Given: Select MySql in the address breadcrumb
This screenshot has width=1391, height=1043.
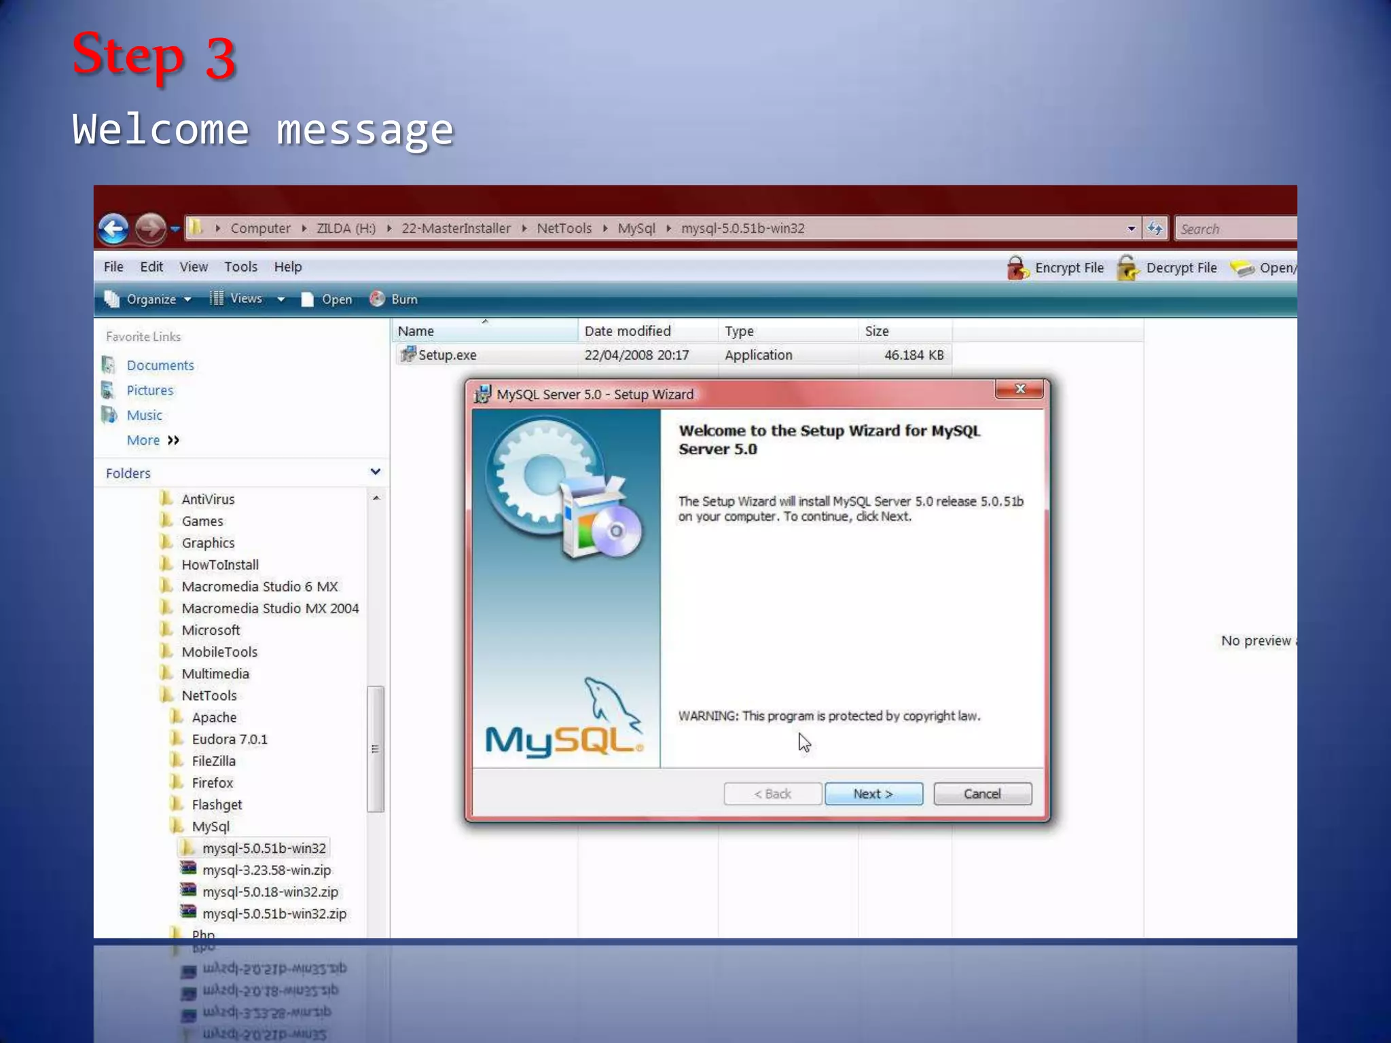Looking at the screenshot, I should pos(636,228).
